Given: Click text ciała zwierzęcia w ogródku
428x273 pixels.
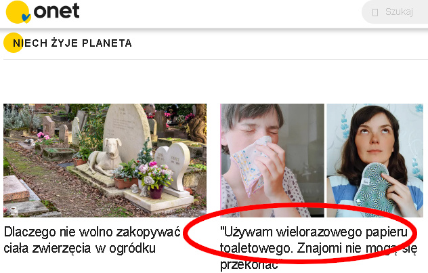Looking at the screenshot, I should pos(80,248).
